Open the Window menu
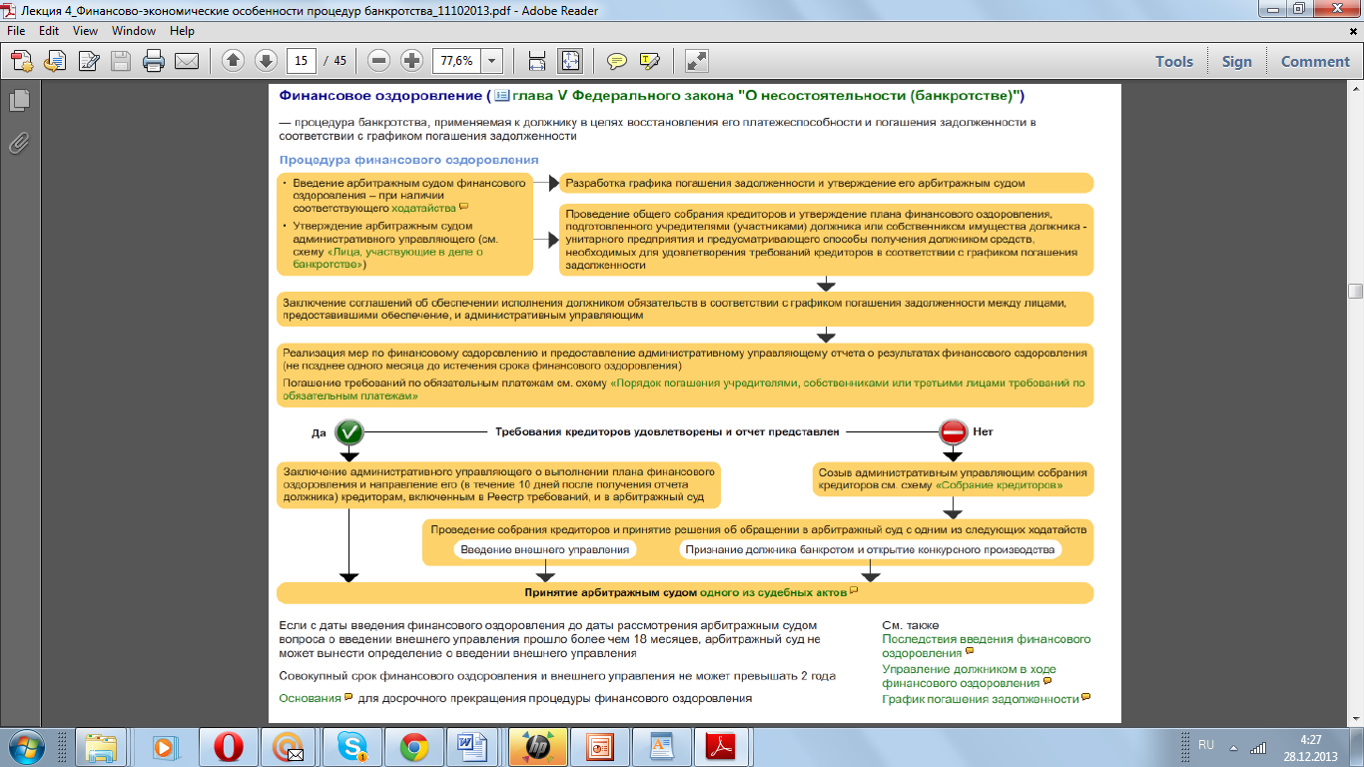This screenshot has height=767, width=1364. click(133, 31)
